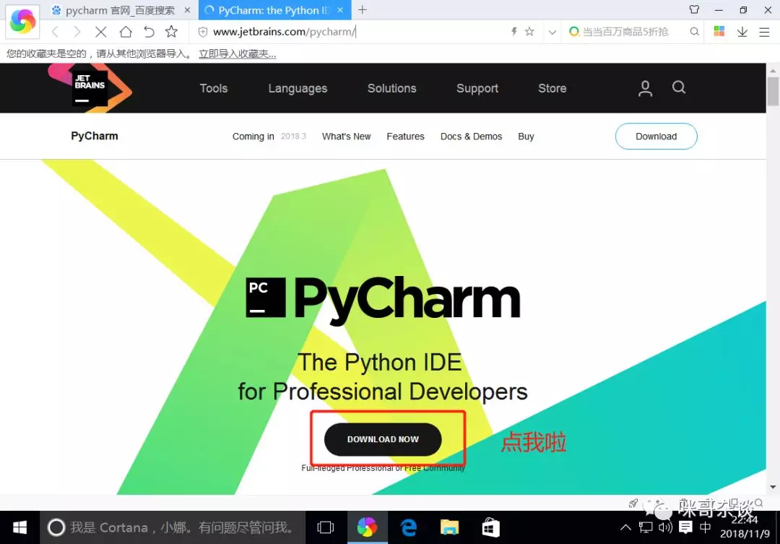Open the Buy page link
780x544 pixels.
(x=526, y=137)
